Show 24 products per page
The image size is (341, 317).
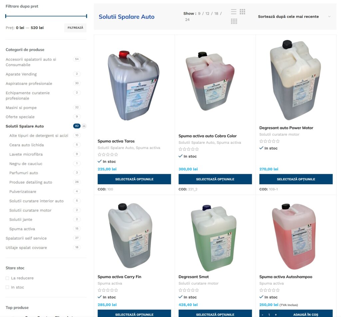pos(187,20)
